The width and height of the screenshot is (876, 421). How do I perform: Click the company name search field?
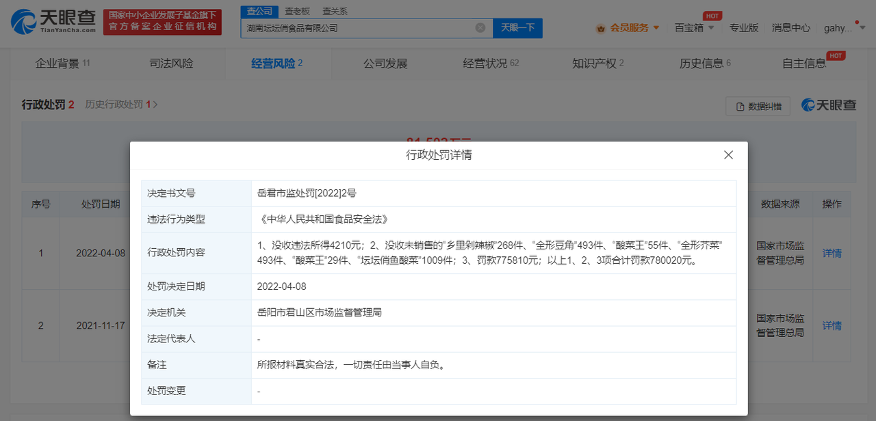(x=356, y=28)
